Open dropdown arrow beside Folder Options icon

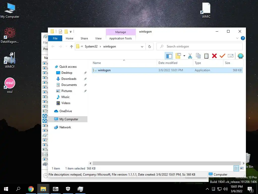click(184, 56)
